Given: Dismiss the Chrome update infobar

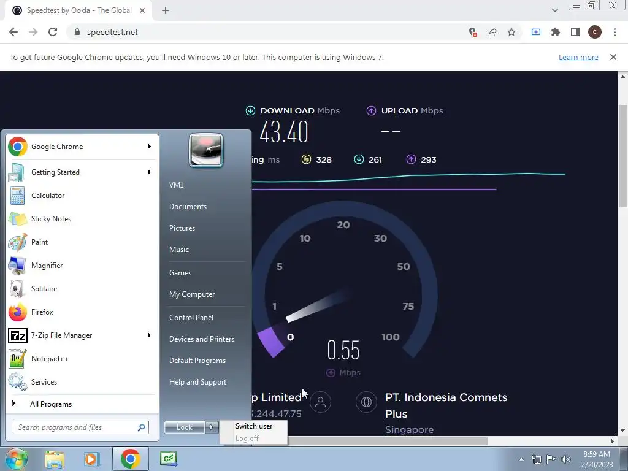Looking at the screenshot, I should click(x=613, y=57).
